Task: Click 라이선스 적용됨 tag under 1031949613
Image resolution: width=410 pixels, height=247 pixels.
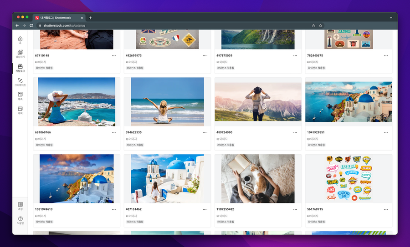Action: 44,222
